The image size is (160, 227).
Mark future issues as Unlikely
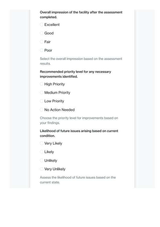click(42, 160)
